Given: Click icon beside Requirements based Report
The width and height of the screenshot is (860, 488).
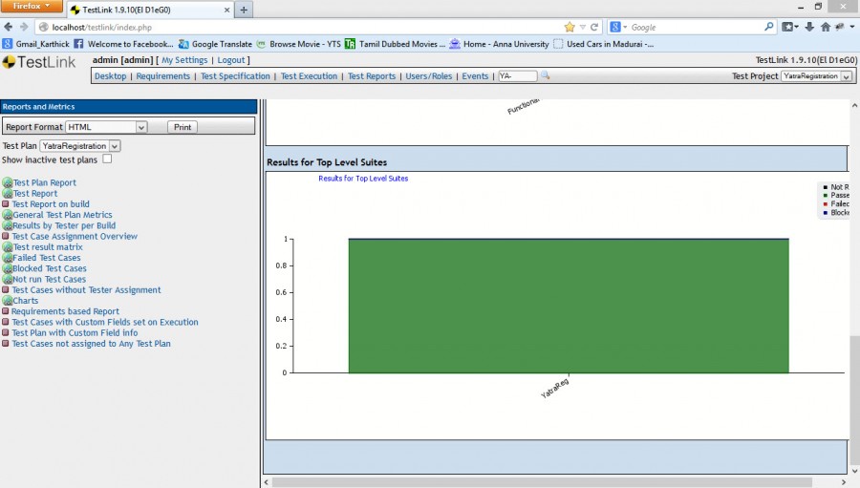Looking at the screenshot, I should click(x=6, y=311).
